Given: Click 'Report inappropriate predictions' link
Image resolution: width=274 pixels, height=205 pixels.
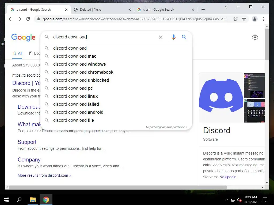Looking at the screenshot, I should (x=166, y=127).
